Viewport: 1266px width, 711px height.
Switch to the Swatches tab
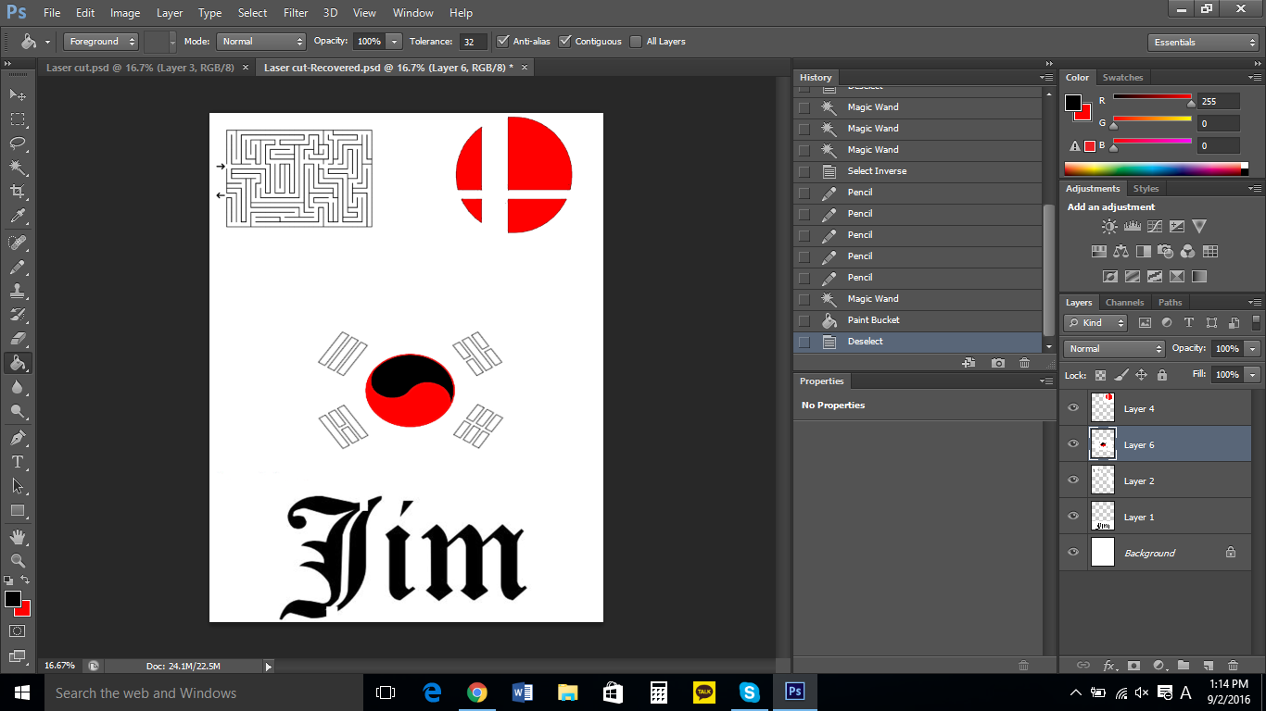coord(1122,77)
